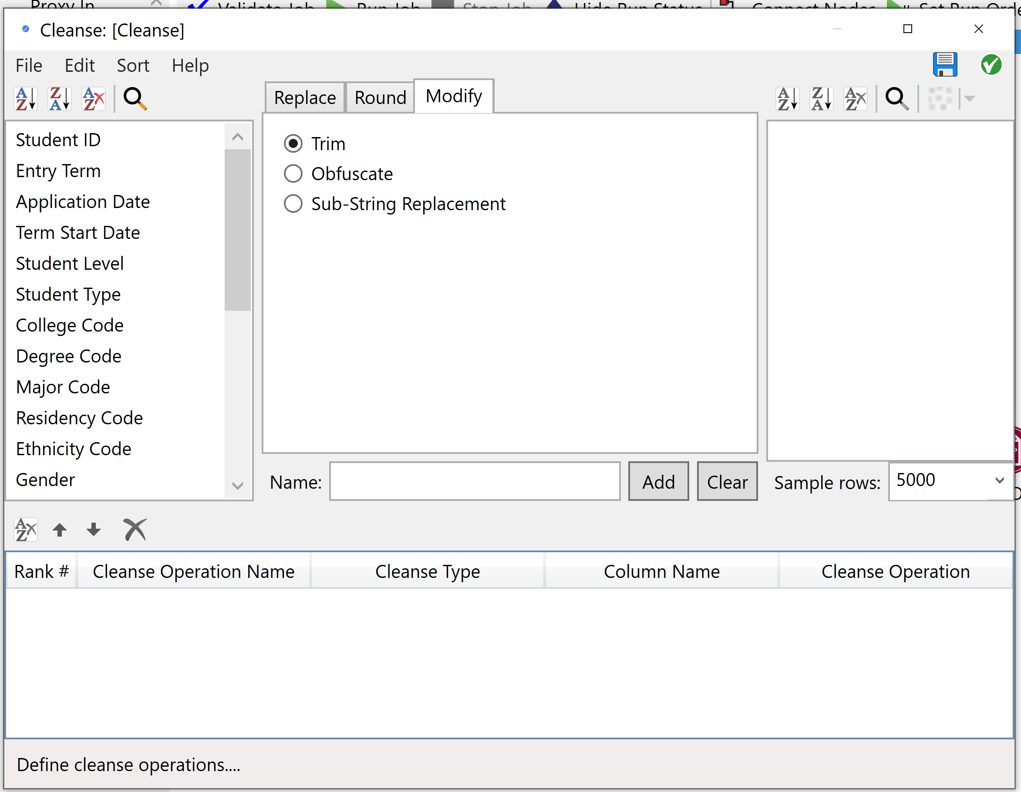
Task: Clear sorting on column list
Action: click(94, 99)
